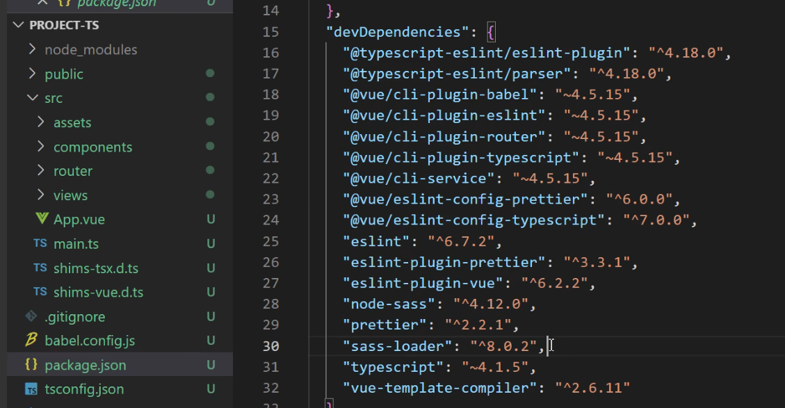Open App.vue file
Screen dimensions: 785x408
click(x=79, y=219)
